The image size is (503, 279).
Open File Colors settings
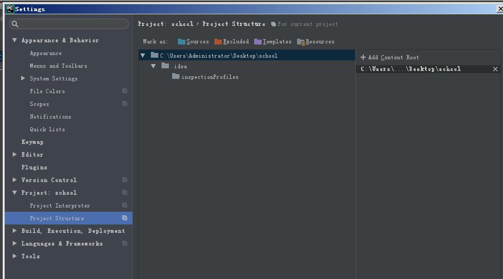pyautogui.click(x=48, y=91)
